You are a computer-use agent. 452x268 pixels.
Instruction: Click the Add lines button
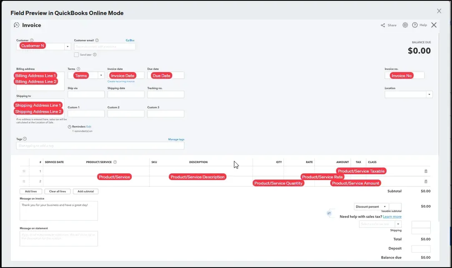point(31,191)
